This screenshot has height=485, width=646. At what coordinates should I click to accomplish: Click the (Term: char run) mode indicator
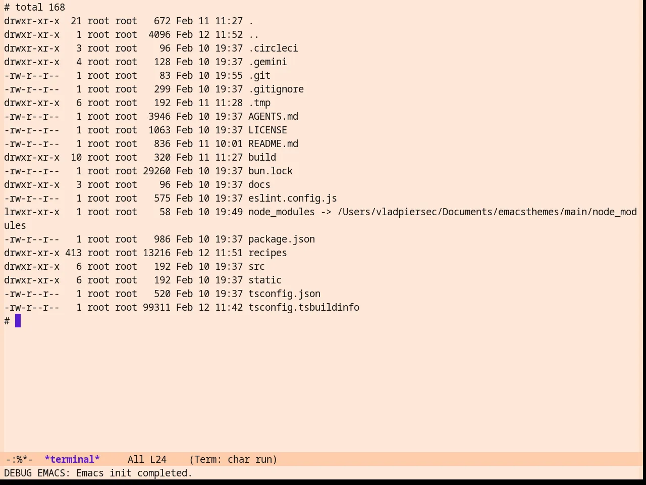[x=233, y=460]
